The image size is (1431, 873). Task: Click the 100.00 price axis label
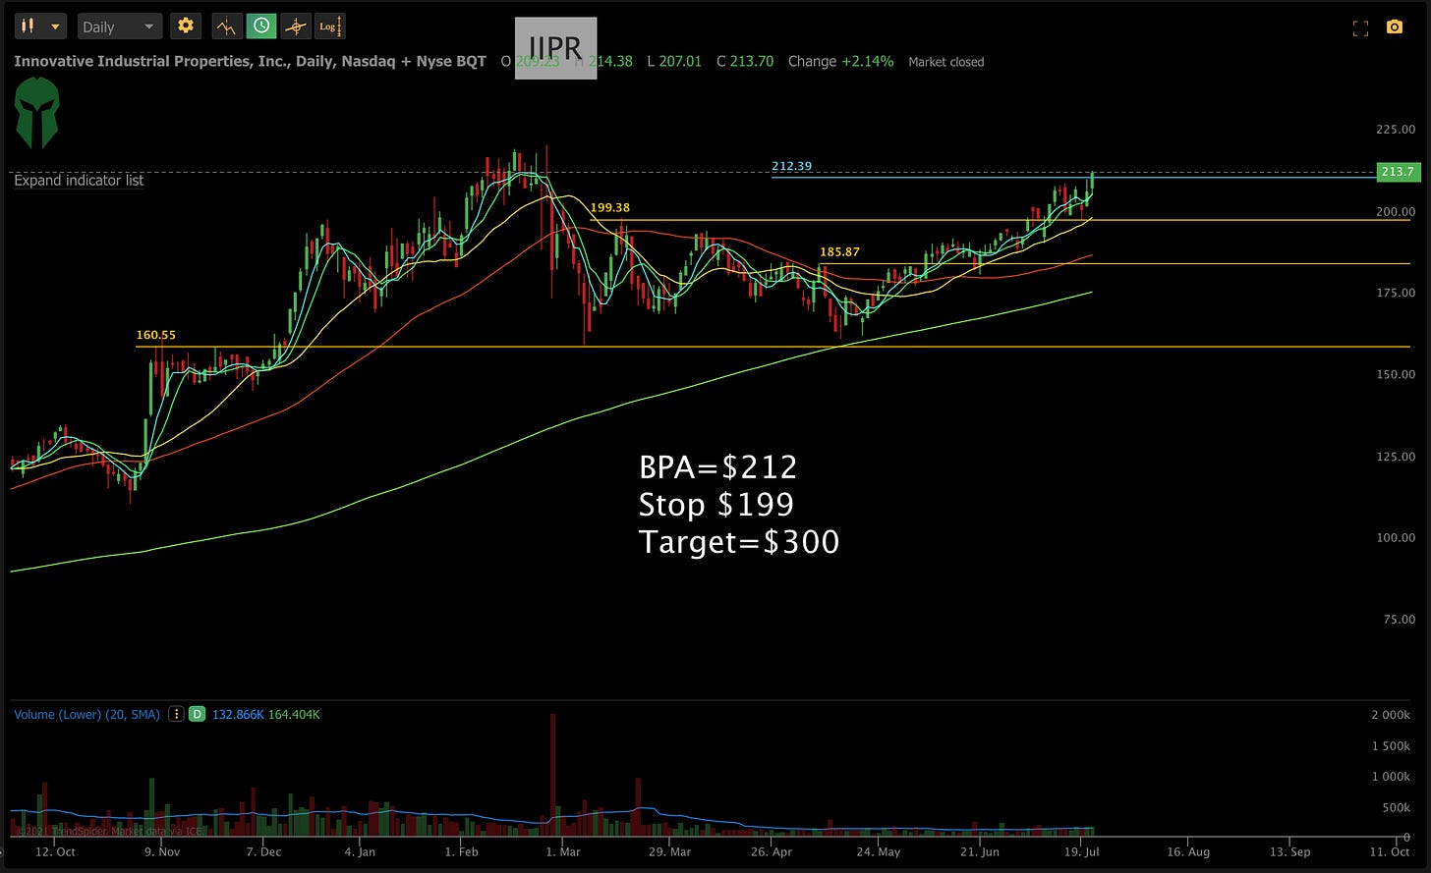[1397, 537]
